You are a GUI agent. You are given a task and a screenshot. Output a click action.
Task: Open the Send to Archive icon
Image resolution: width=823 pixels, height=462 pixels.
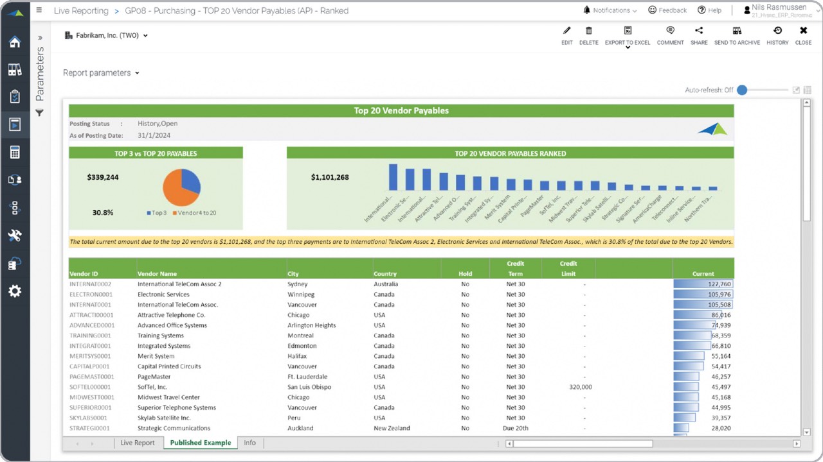coord(737,30)
